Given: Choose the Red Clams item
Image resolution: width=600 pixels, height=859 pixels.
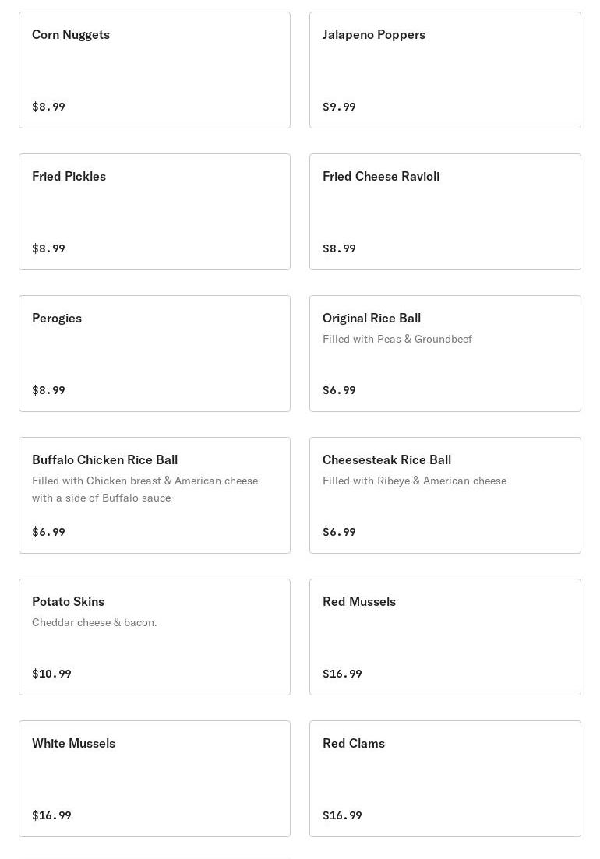Looking at the screenshot, I should coord(445,779).
